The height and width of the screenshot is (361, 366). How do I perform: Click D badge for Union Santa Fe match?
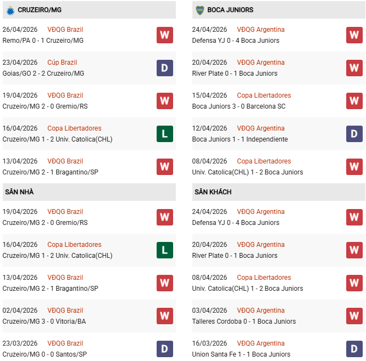[x=354, y=349]
